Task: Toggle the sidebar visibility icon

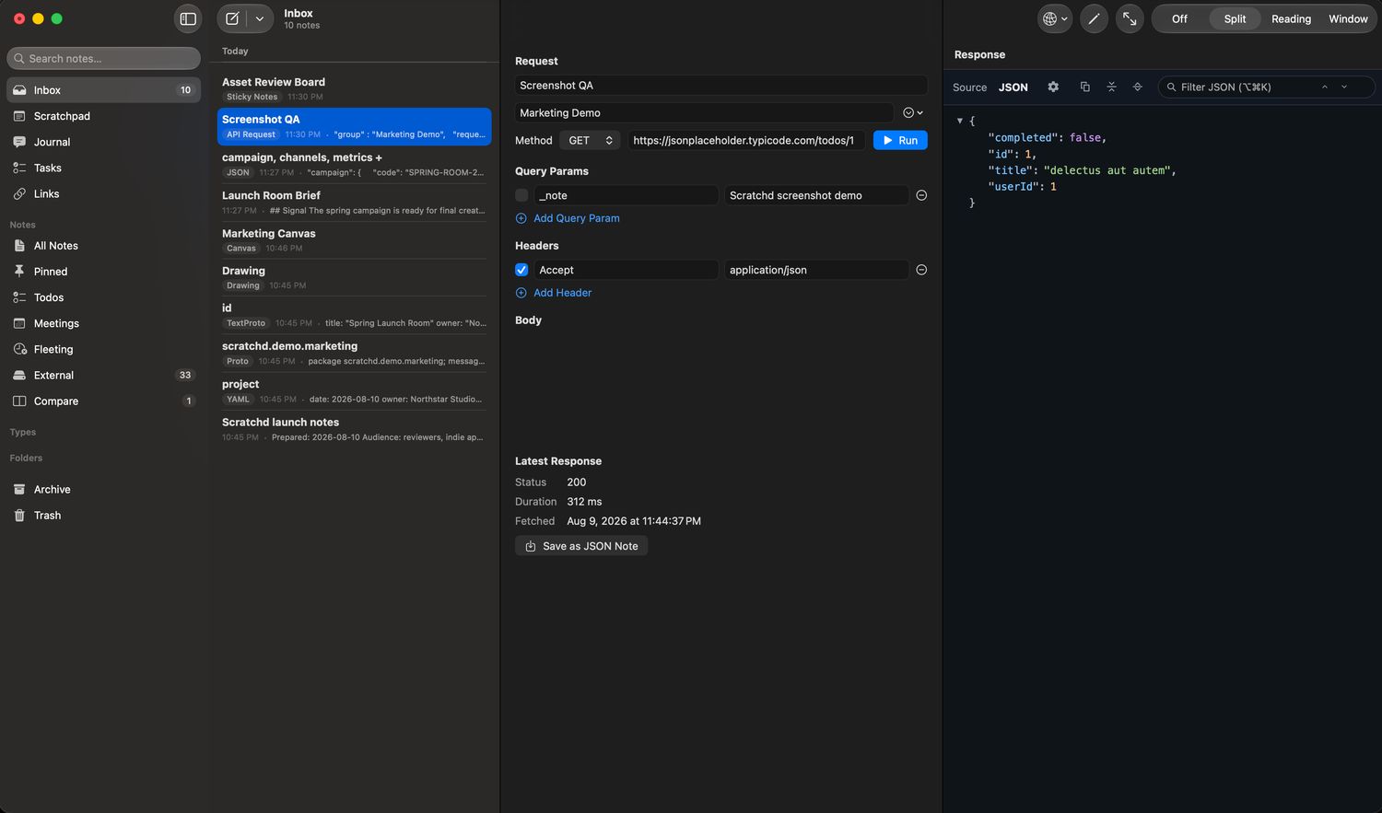Action: coord(188,18)
